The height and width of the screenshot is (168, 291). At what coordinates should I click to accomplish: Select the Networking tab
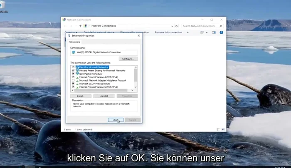[75, 42]
